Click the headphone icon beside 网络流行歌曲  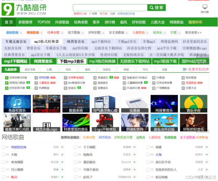[x=28, y=82]
